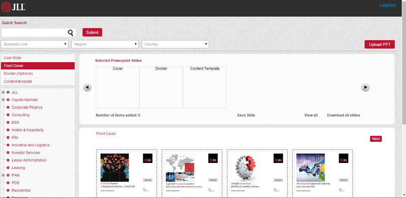The image size is (406, 198).
Task: Select the '1 Global Partner' front cover thumbnail
Action: tap(126, 173)
